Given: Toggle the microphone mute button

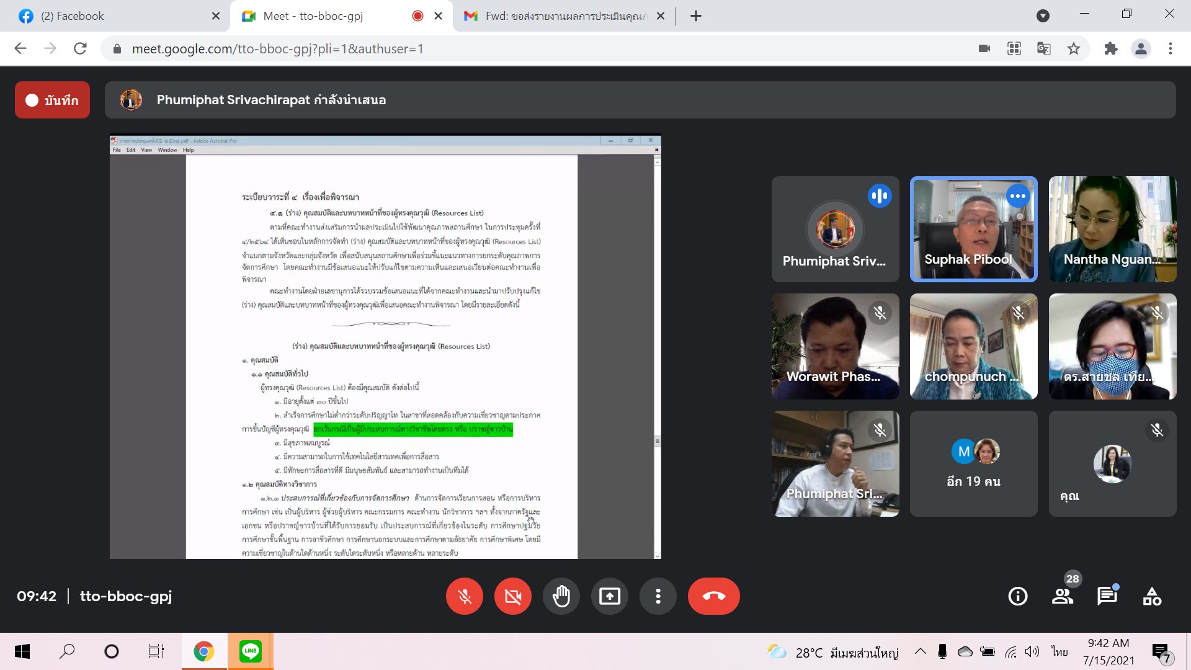Looking at the screenshot, I should [x=464, y=596].
